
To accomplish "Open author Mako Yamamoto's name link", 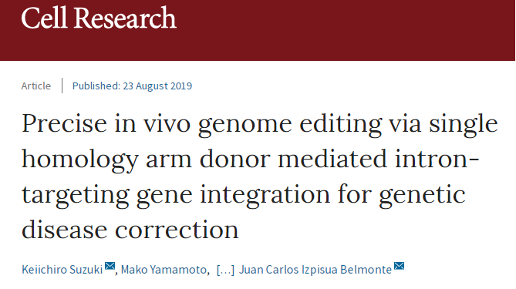I will [x=164, y=270].
